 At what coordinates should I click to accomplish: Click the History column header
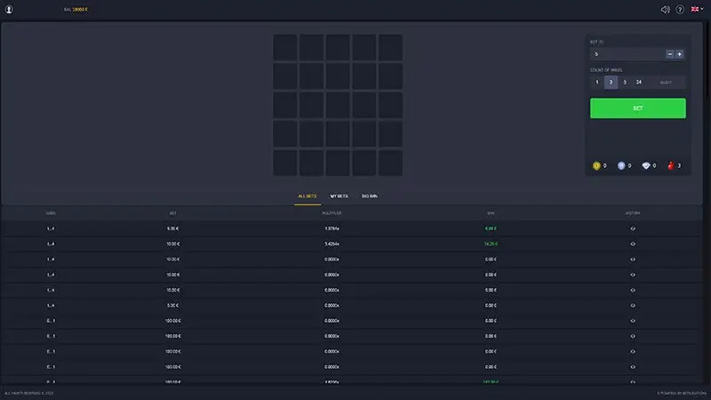click(x=633, y=213)
